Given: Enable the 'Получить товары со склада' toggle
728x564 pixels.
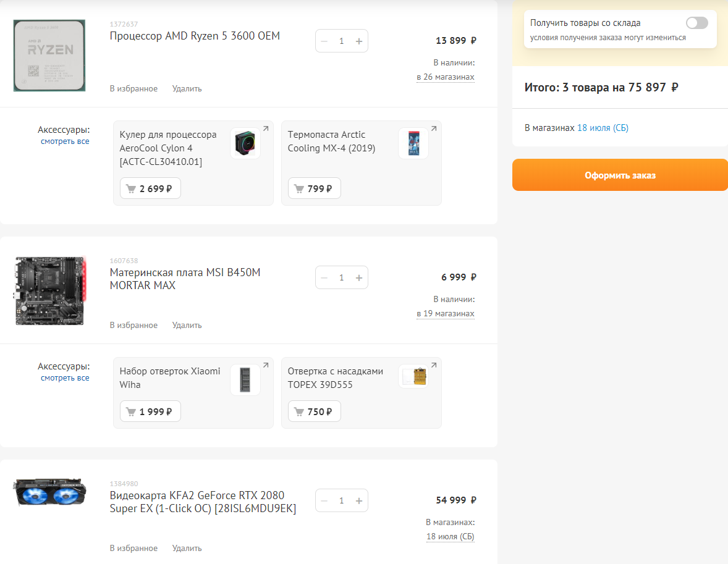Looking at the screenshot, I should tap(696, 23).
